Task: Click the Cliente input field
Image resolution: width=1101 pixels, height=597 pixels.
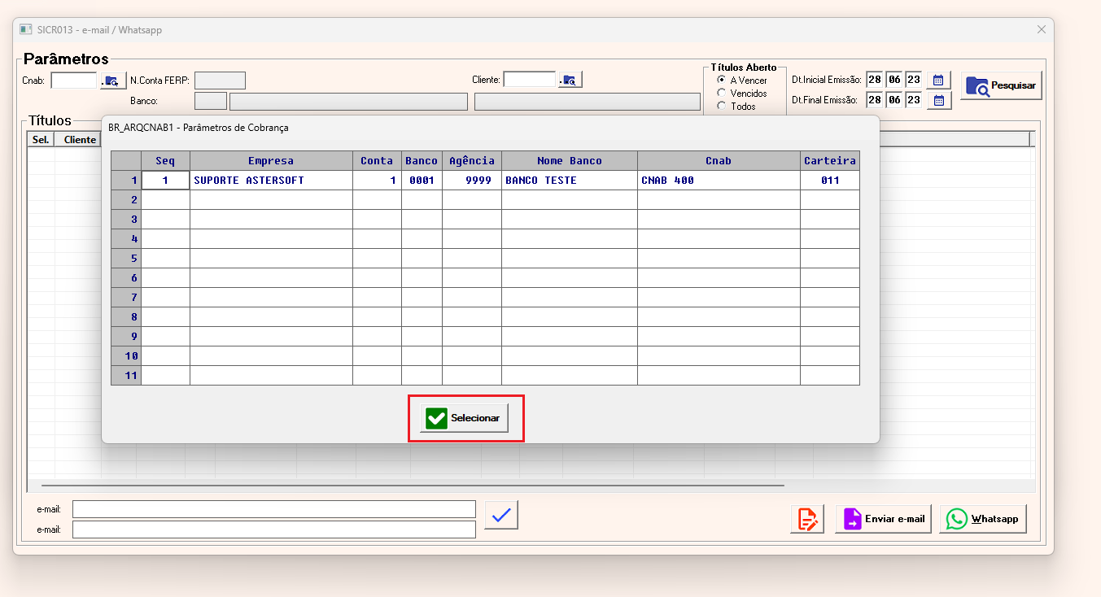Action: click(529, 79)
